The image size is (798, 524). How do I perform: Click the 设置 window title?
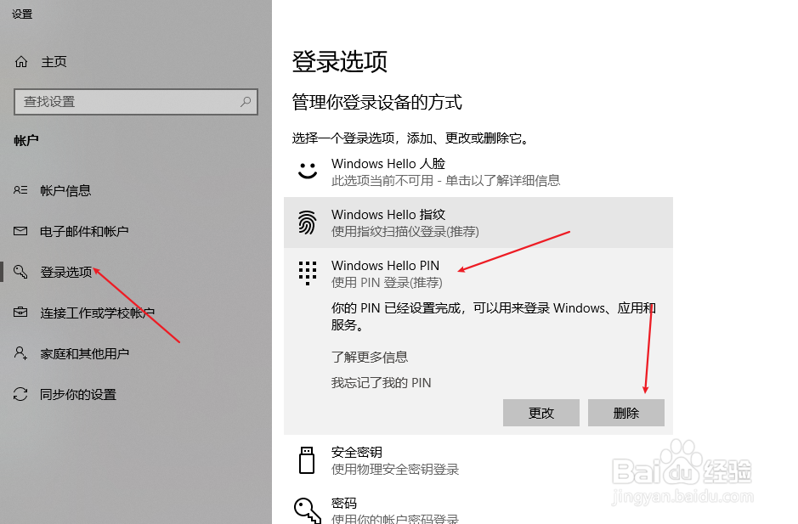coord(22,14)
